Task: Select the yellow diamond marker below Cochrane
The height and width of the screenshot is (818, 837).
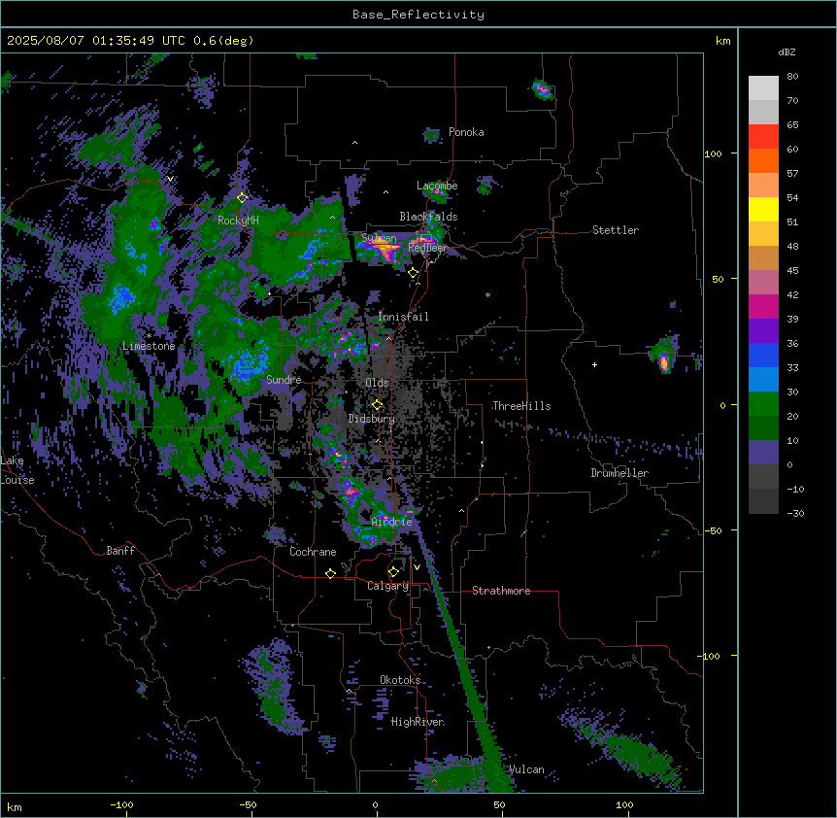Action: pyautogui.click(x=330, y=573)
